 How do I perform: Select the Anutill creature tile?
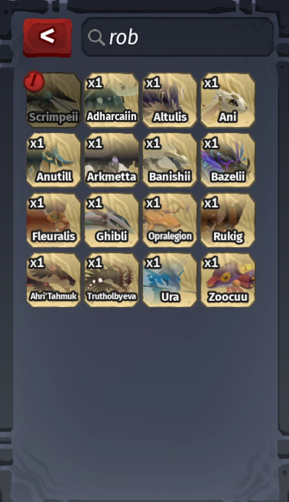click(x=54, y=160)
